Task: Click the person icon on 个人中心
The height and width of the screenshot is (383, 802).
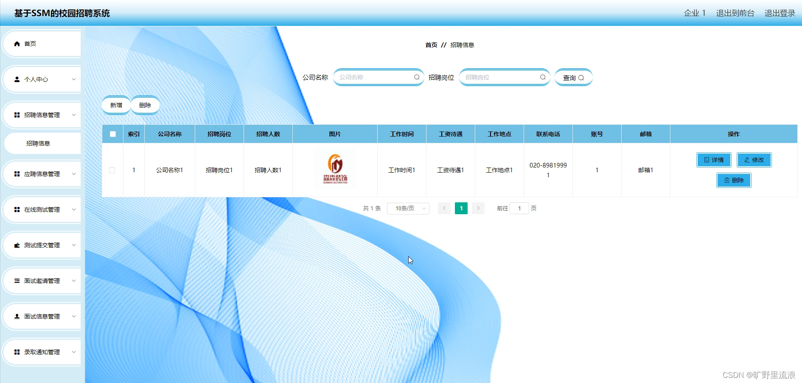Action: (17, 79)
